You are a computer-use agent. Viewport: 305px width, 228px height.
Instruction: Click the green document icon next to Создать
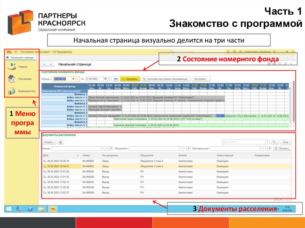pyautogui.click(x=60, y=142)
